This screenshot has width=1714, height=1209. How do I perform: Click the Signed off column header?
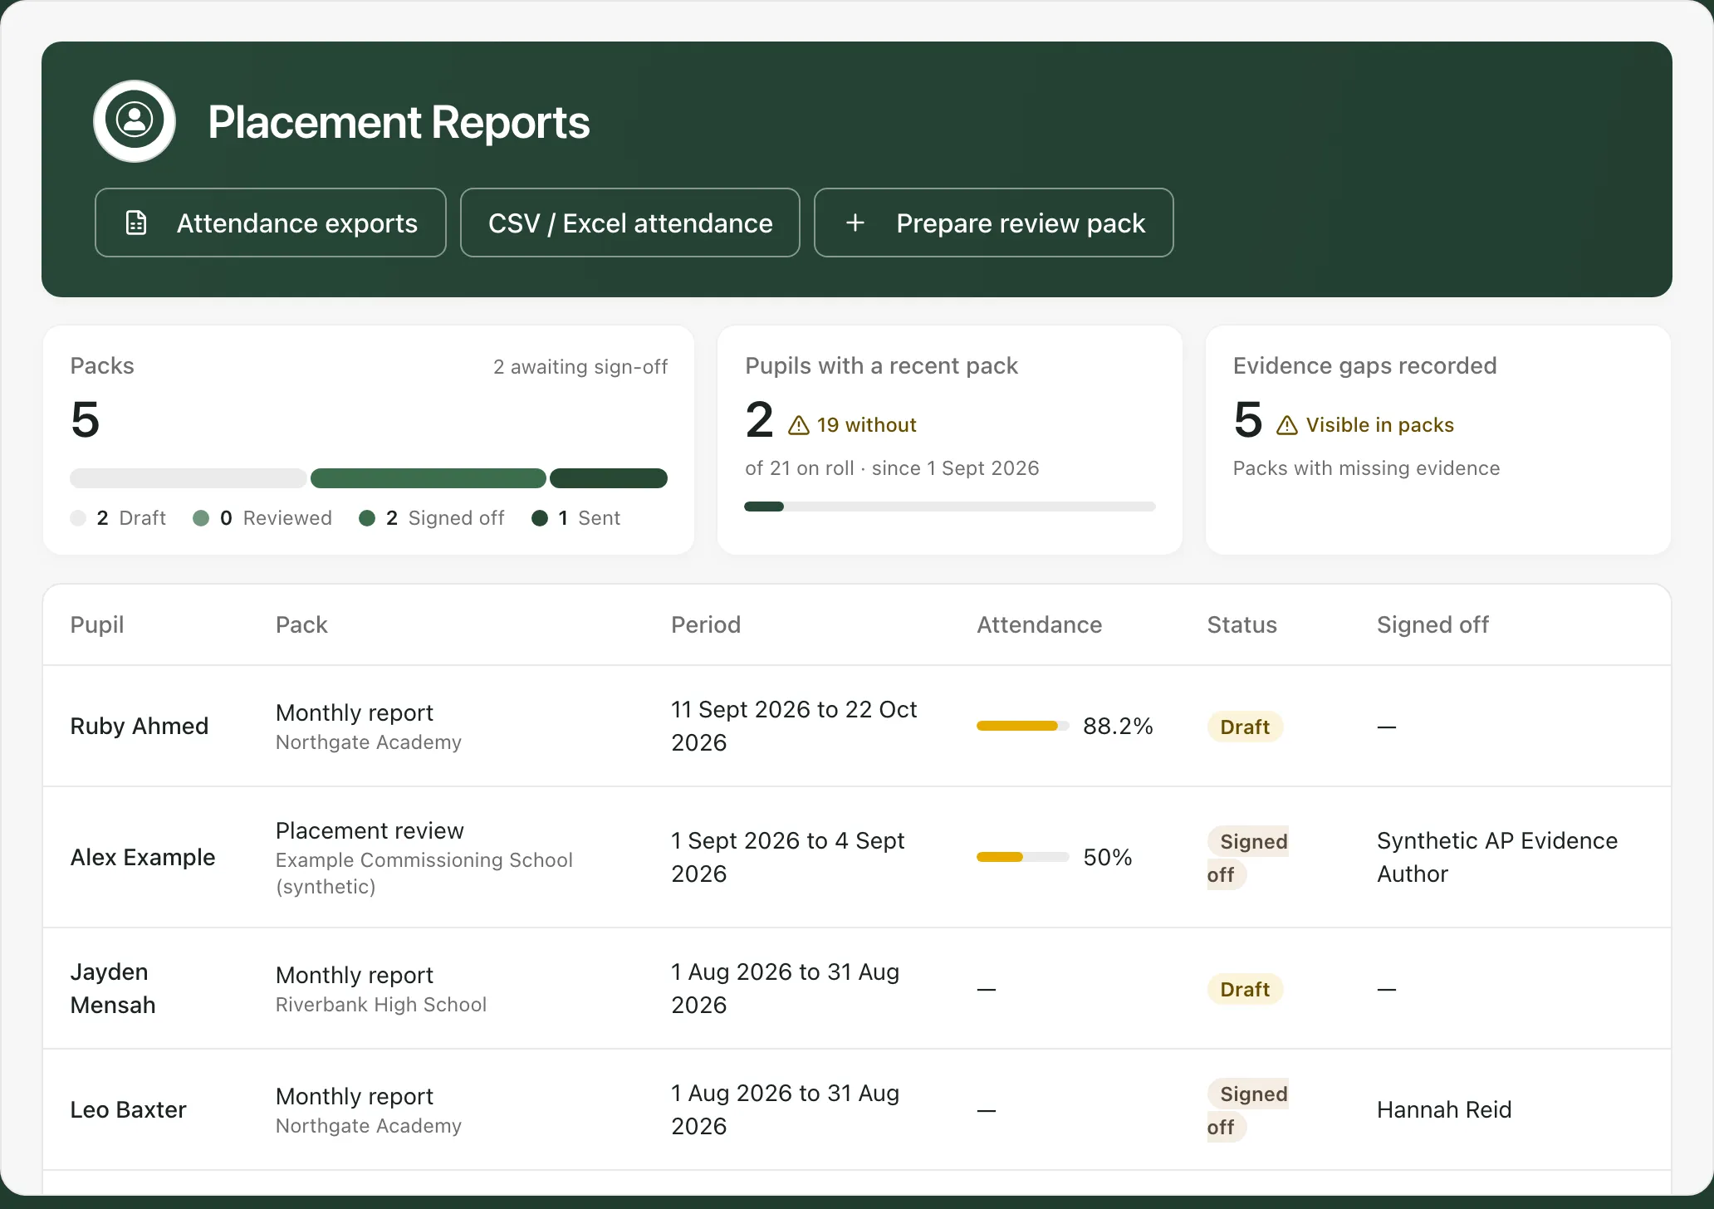point(1432,624)
